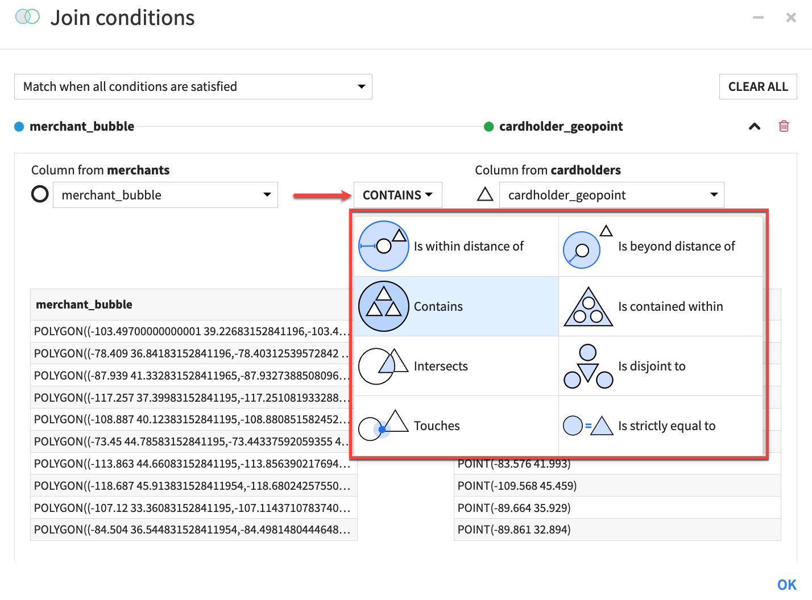
Task: Collapse the merchant_bubble join condition panel
Action: coord(754,126)
